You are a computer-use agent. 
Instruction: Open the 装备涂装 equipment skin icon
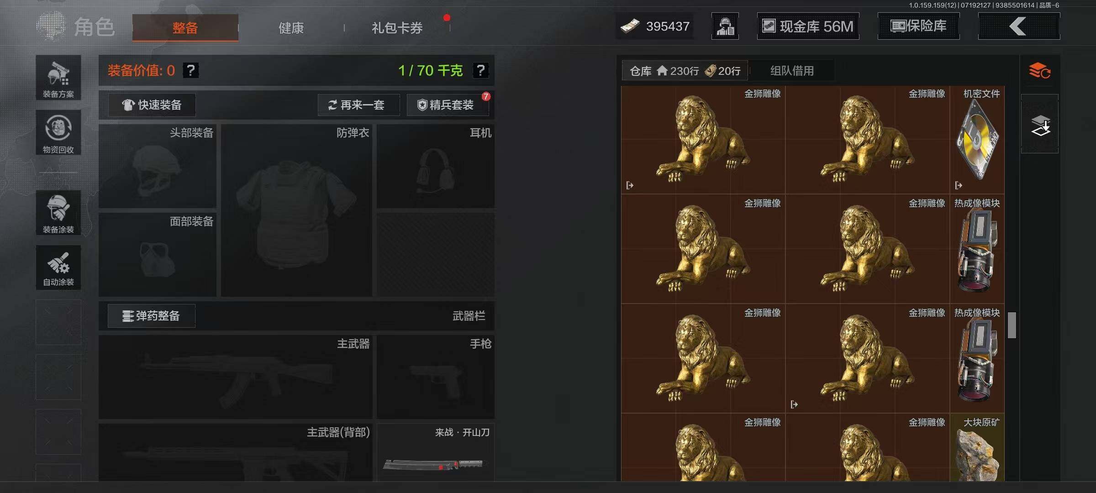(x=58, y=213)
